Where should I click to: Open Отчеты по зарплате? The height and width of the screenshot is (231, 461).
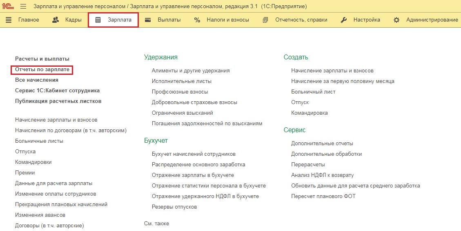click(42, 70)
